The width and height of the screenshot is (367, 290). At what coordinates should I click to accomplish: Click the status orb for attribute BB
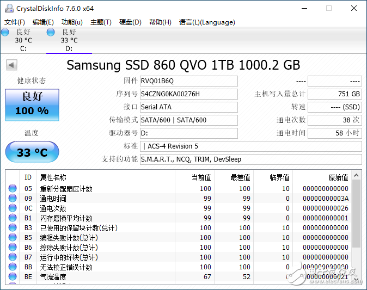coord(13,267)
